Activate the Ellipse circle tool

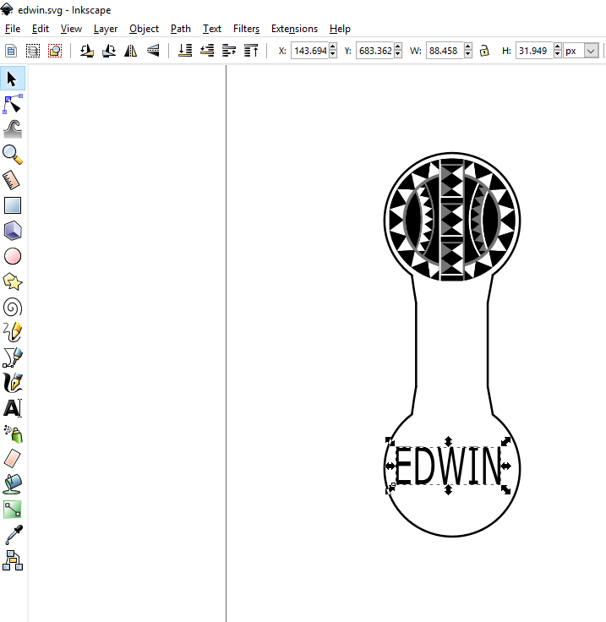coord(13,256)
